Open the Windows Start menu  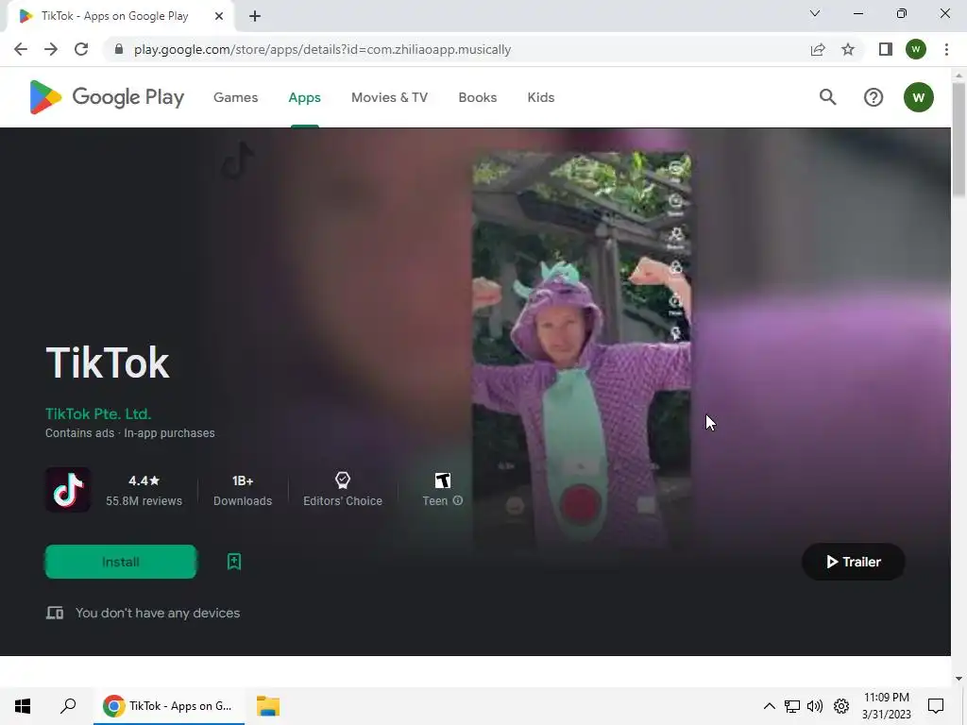point(23,706)
